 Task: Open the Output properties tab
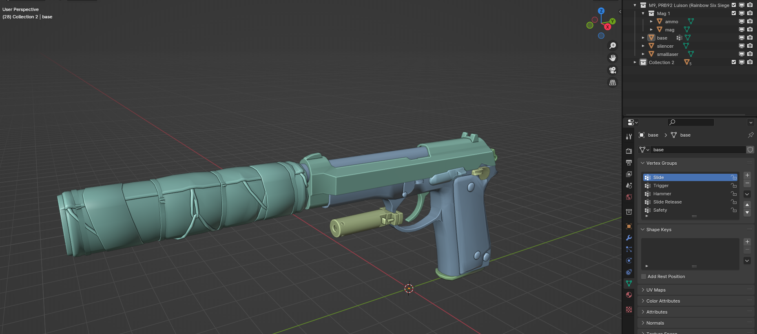point(629,163)
